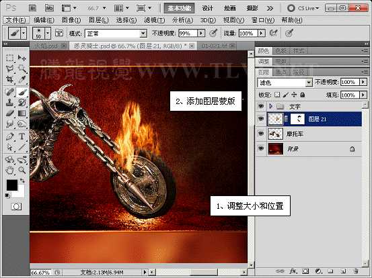
Task: Select the 图层 21 layer mask thumbnail
Action: point(297,119)
